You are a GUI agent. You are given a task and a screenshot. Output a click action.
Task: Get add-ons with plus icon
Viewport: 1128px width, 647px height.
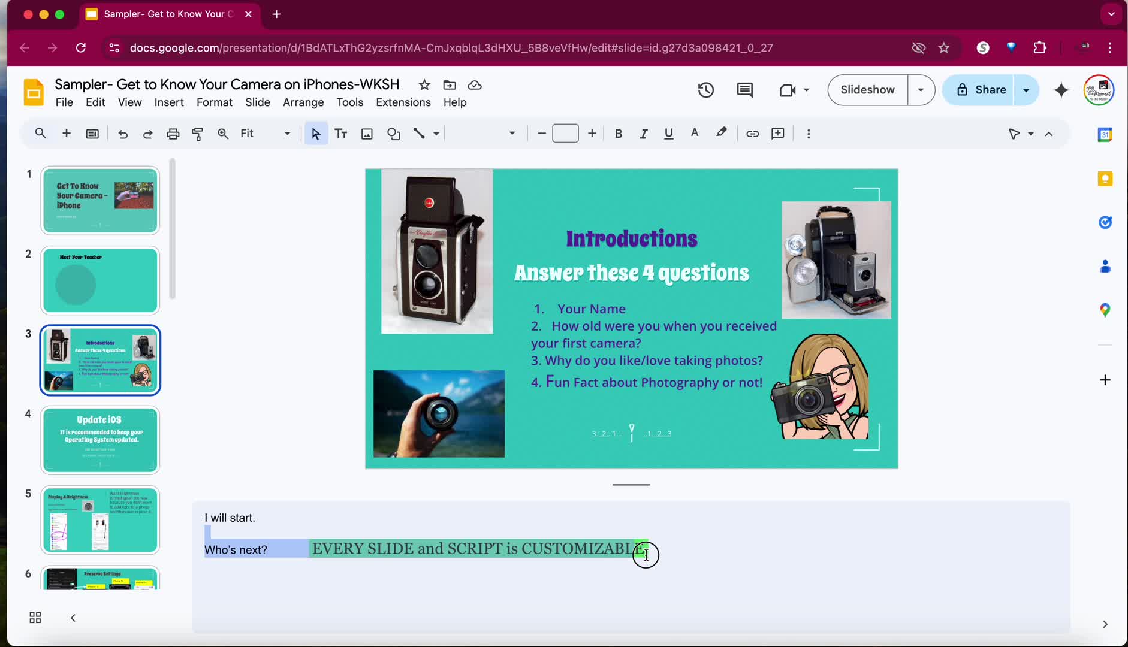click(1105, 380)
